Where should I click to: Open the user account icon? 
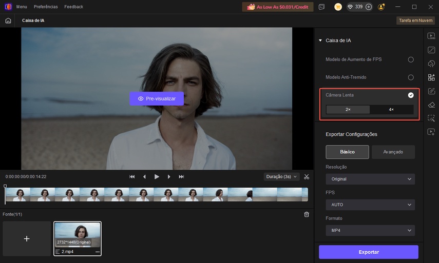click(381, 7)
